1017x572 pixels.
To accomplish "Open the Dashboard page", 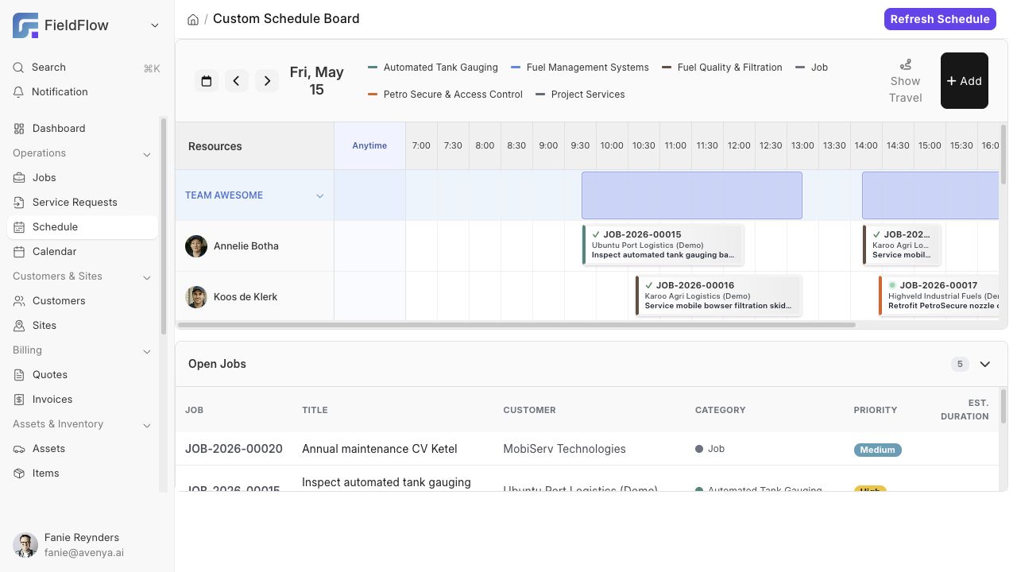I will pos(83,129).
